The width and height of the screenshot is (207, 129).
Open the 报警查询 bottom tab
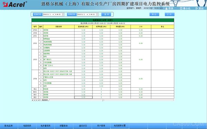tap(64, 126)
